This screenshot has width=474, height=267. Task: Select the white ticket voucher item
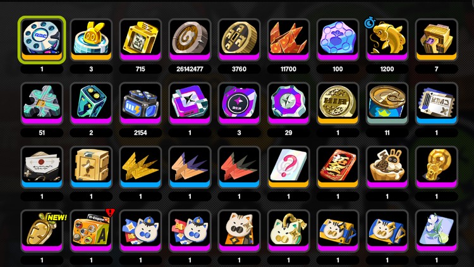(x=436, y=104)
